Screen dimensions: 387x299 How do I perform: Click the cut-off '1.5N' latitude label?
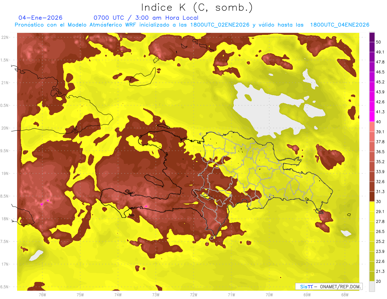coord(5,60)
